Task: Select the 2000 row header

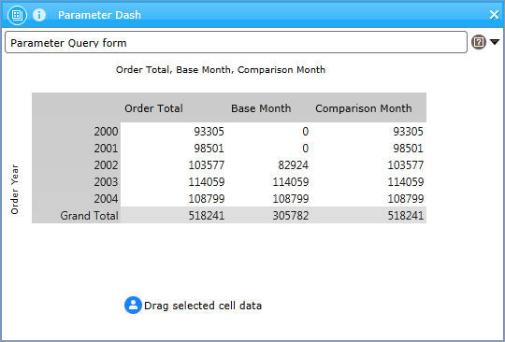Action: 106,132
